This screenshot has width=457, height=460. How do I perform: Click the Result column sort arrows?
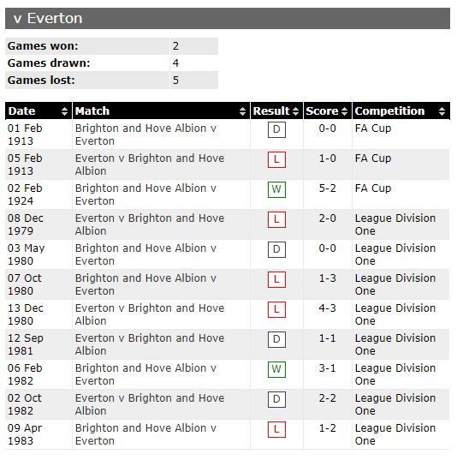[x=296, y=111]
